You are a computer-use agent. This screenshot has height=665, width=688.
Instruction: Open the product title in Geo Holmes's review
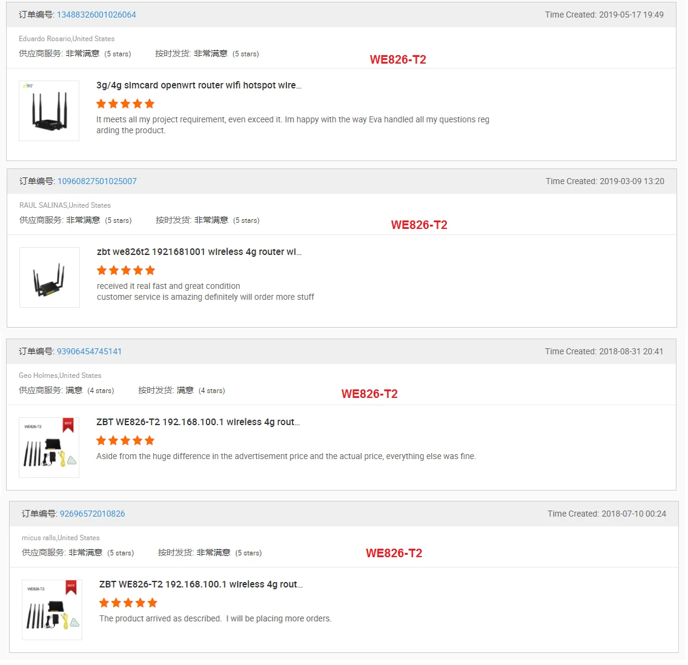tap(198, 422)
